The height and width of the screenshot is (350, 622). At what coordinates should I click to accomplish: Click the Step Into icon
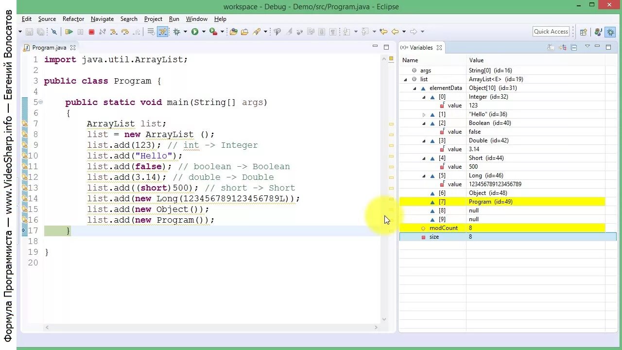(113, 32)
